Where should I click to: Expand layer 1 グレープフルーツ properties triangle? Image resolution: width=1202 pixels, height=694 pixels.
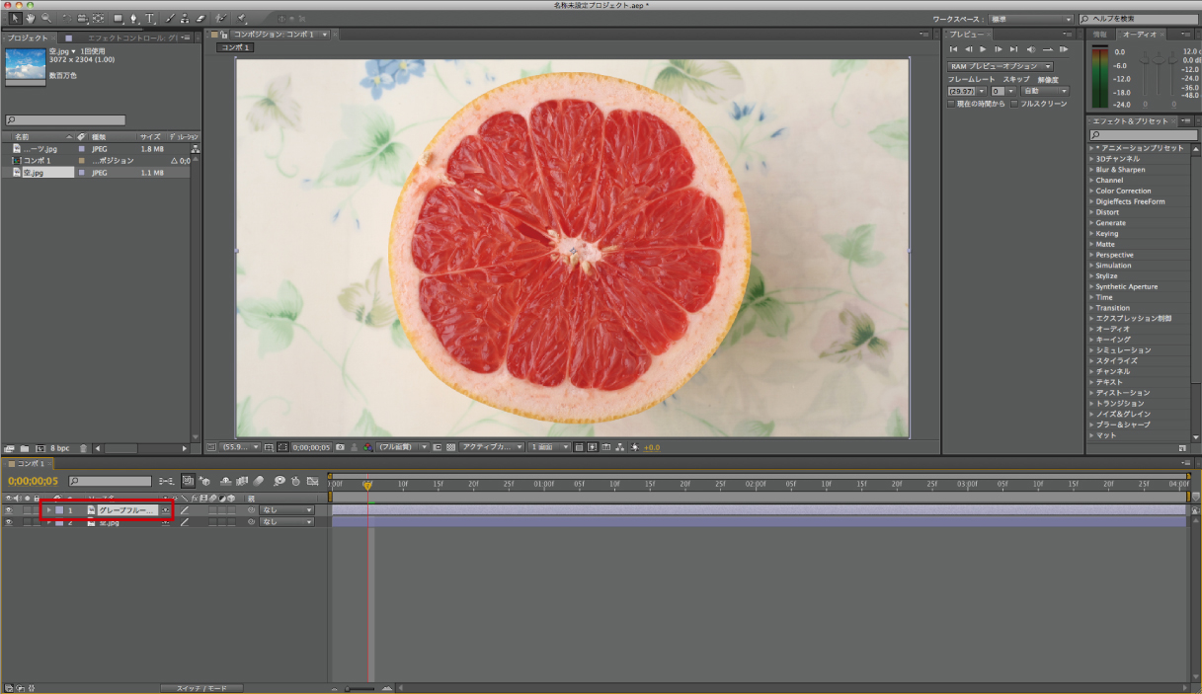48,510
